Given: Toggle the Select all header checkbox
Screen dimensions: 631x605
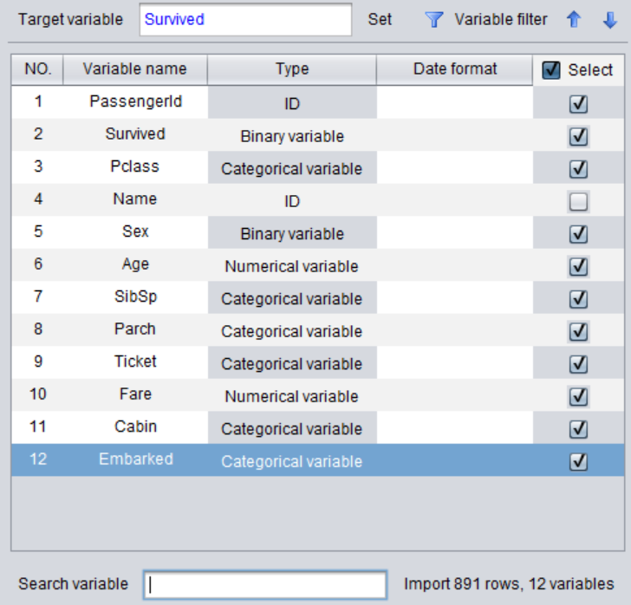Looking at the screenshot, I should click(551, 71).
